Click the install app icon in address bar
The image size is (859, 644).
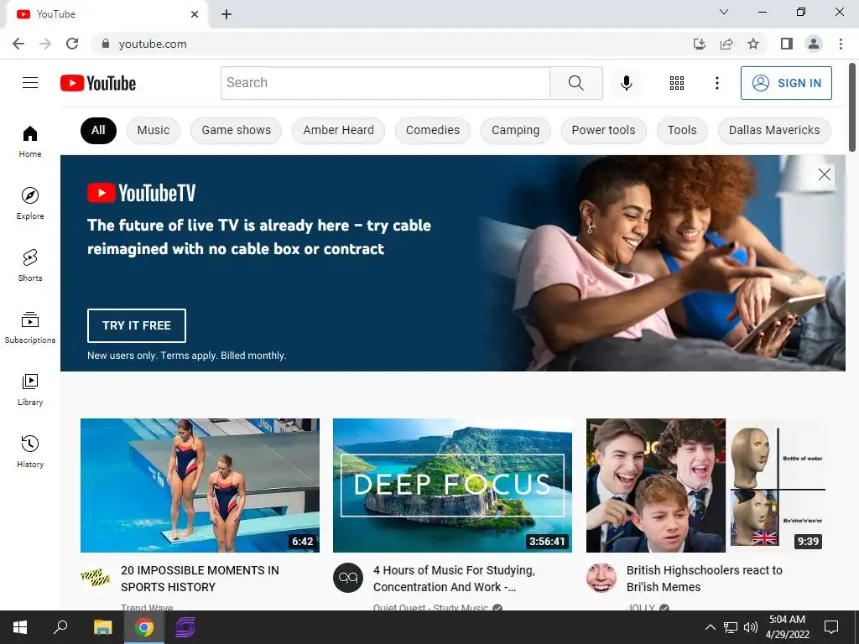[x=699, y=44]
